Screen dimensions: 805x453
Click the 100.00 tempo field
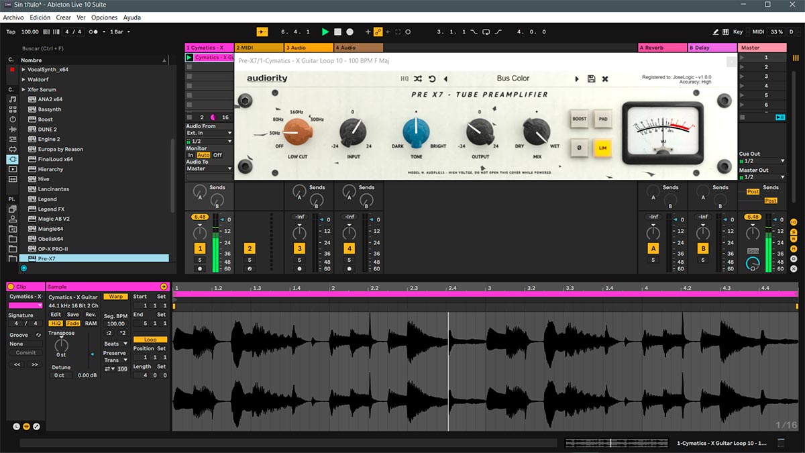pos(30,32)
